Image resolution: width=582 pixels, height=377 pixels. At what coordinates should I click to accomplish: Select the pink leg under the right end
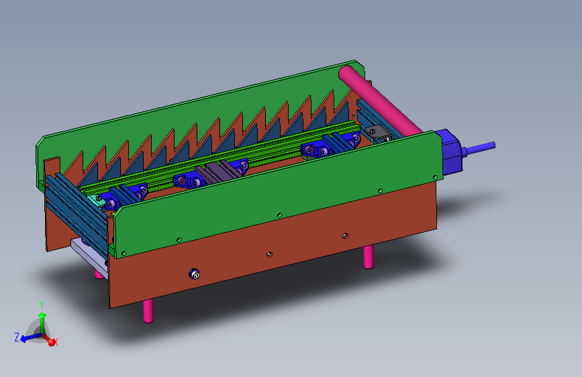coord(369,257)
